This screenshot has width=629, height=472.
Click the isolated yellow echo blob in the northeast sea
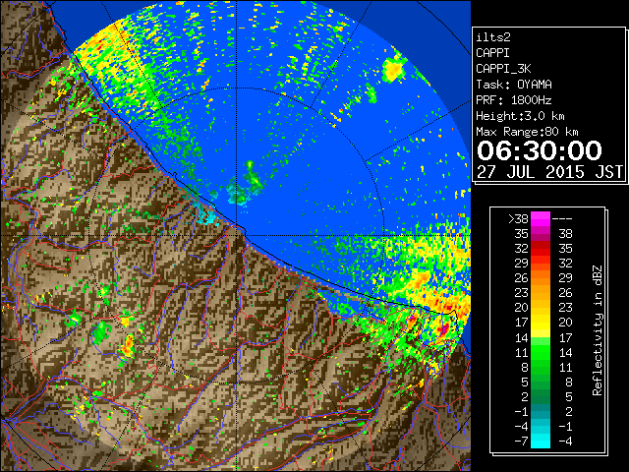coord(393,69)
